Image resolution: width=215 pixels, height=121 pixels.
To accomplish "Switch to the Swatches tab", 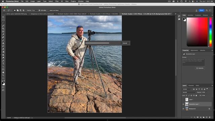I will [190, 15].
